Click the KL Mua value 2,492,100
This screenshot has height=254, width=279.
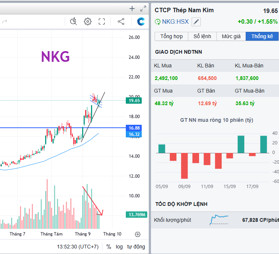click(x=166, y=78)
